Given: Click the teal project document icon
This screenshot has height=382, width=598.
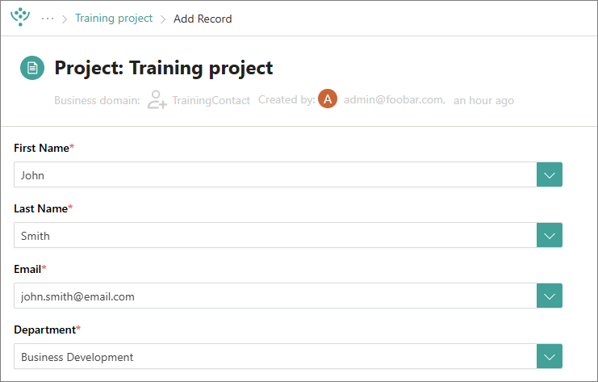Looking at the screenshot, I should click(32, 68).
